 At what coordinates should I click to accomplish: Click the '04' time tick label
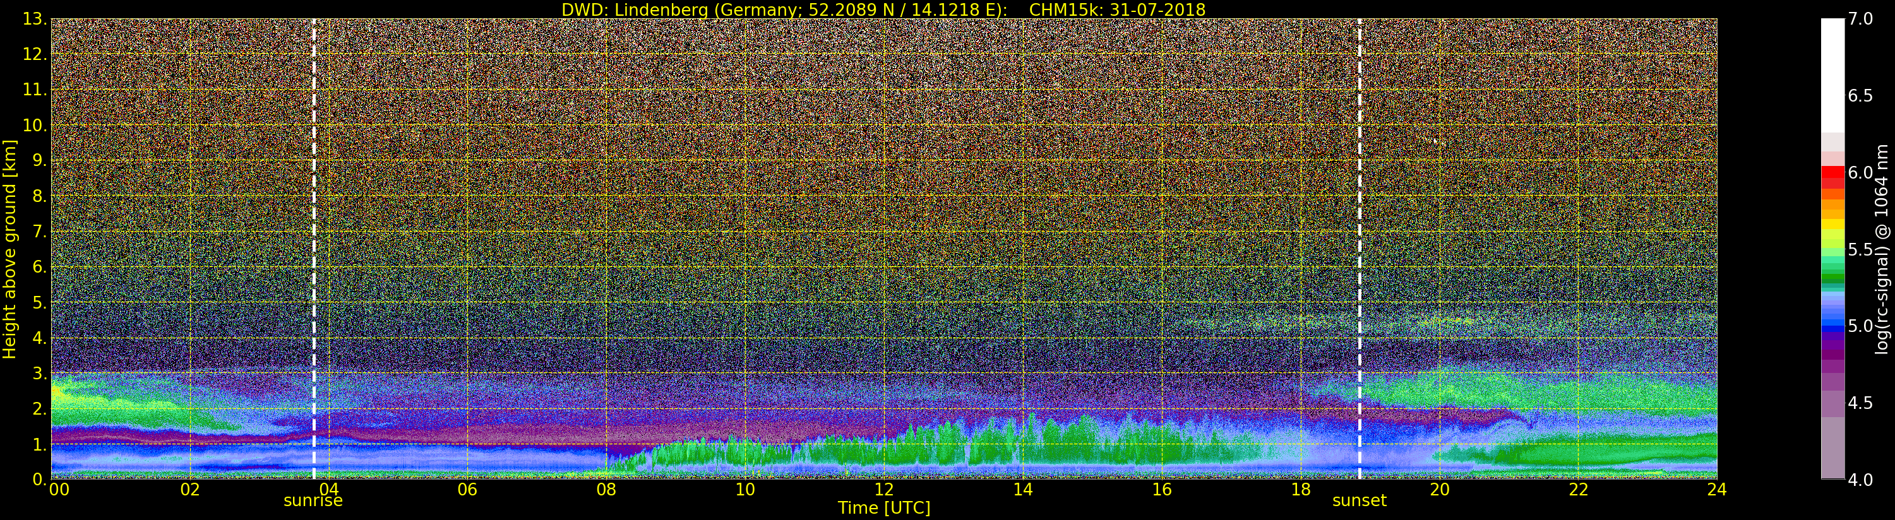[329, 489]
